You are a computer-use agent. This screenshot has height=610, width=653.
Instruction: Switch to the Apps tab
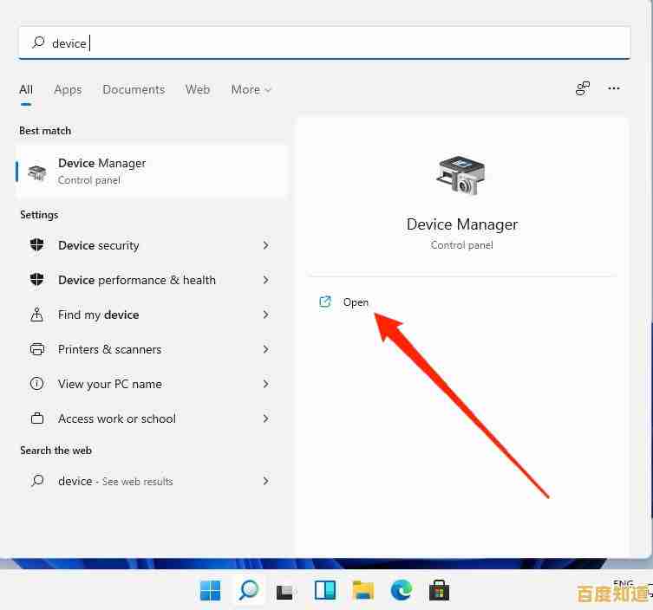tap(68, 89)
